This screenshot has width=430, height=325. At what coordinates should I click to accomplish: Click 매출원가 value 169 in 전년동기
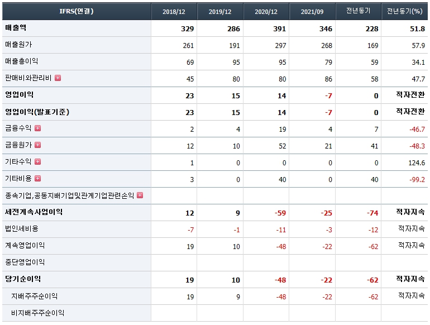372,46
